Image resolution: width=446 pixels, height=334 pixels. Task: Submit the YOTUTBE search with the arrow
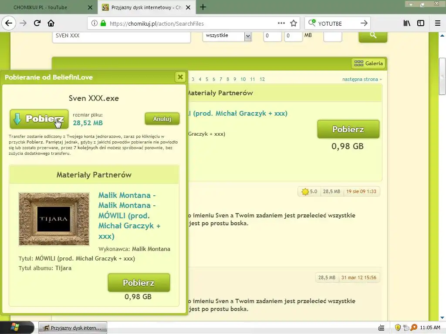coord(364,23)
